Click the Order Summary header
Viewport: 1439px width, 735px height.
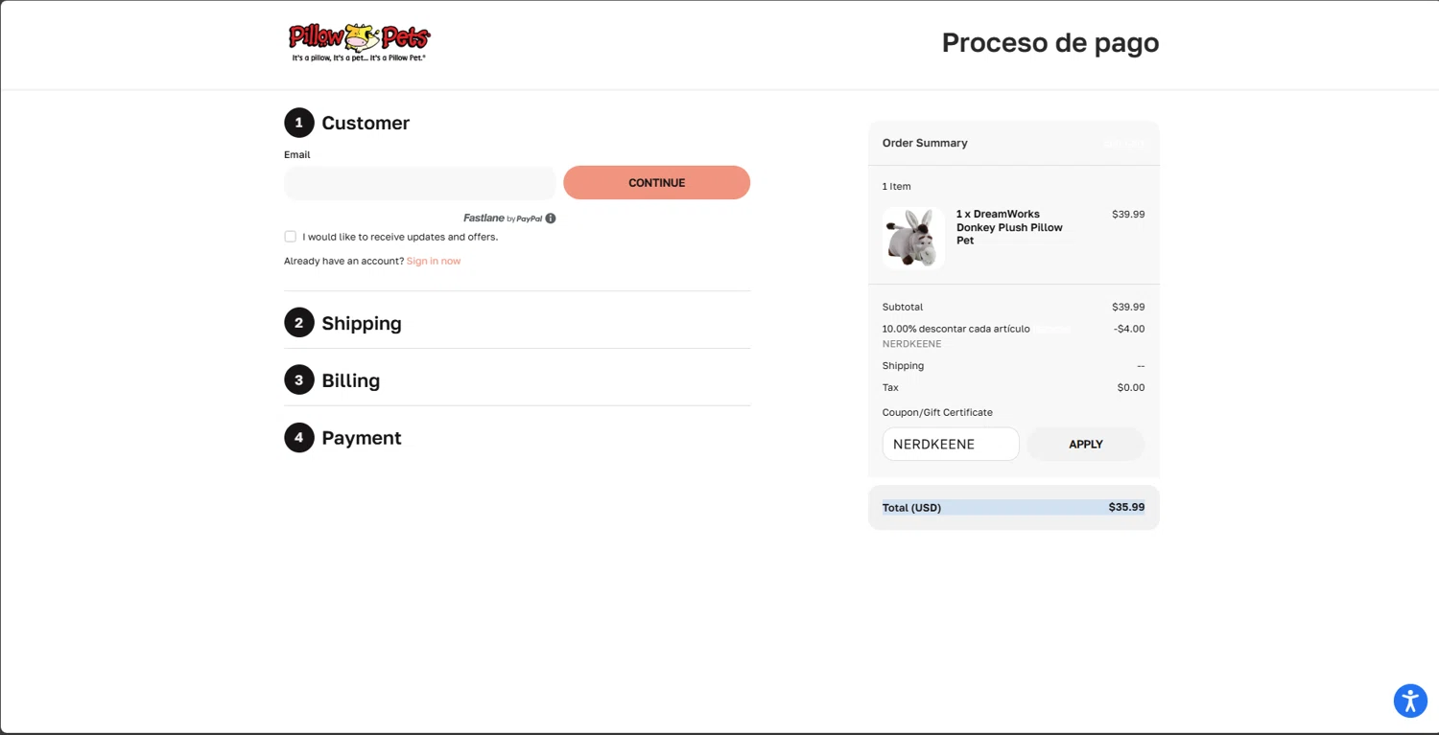tap(925, 143)
